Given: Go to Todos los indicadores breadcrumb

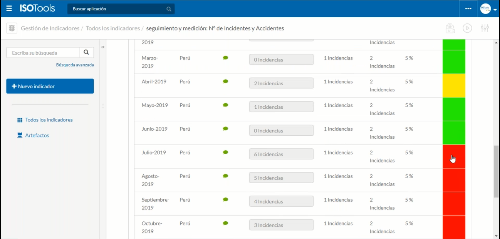Looking at the screenshot, I should tap(112, 28).
